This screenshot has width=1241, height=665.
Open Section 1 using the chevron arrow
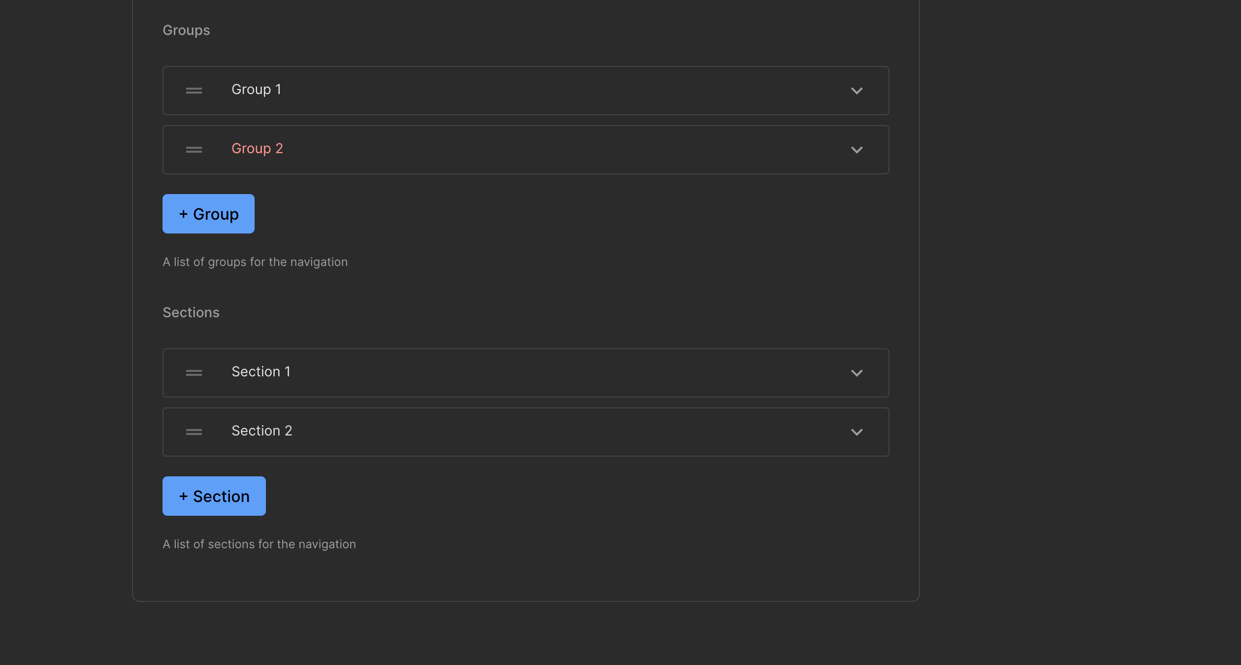pos(856,373)
